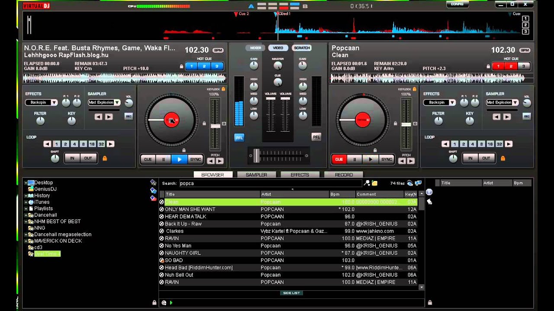Viewport: 554px width, 311px height.
Task: Expand the History folder
Action: pyautogui.click(x=26, y=196)
